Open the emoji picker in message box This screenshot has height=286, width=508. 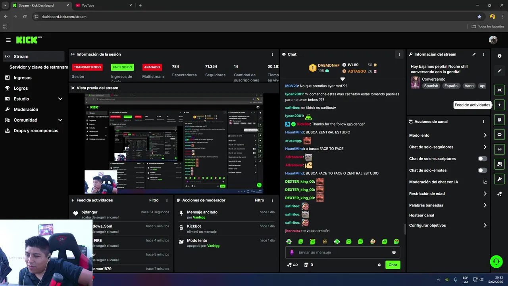[394, 252]
